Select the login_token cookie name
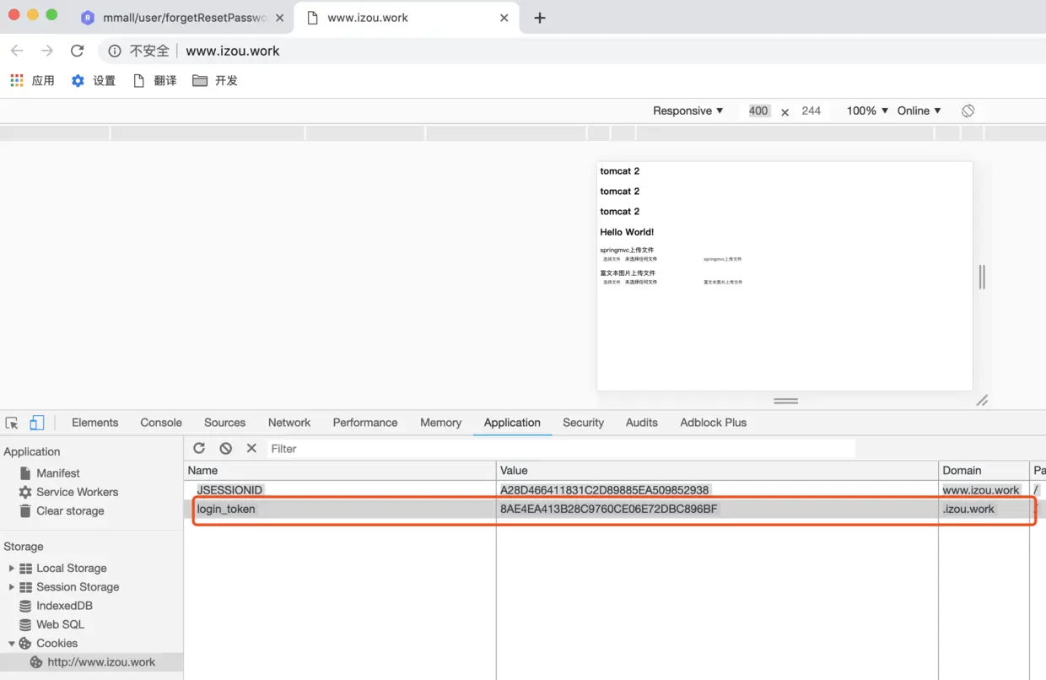Viewport: 1046px width, 680px height. coord(226,509)
